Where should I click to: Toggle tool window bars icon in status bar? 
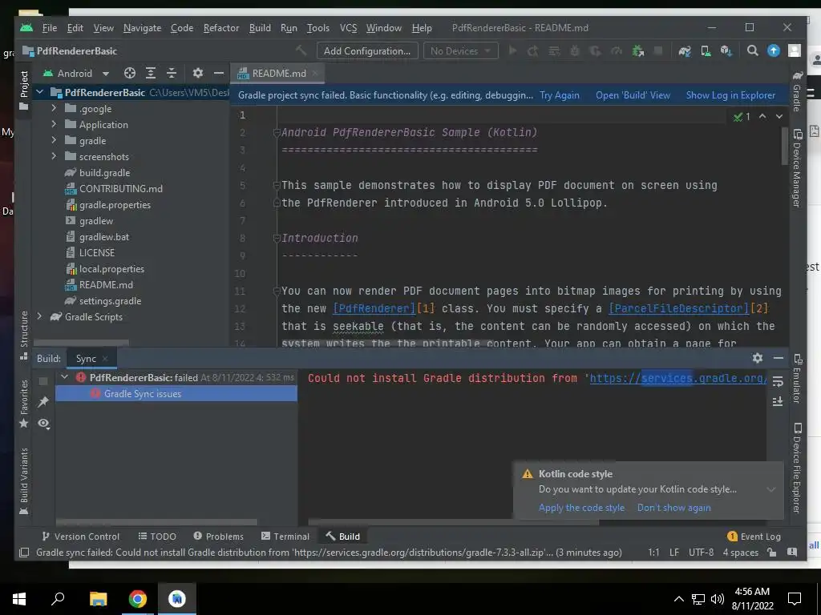pos(23,553)
